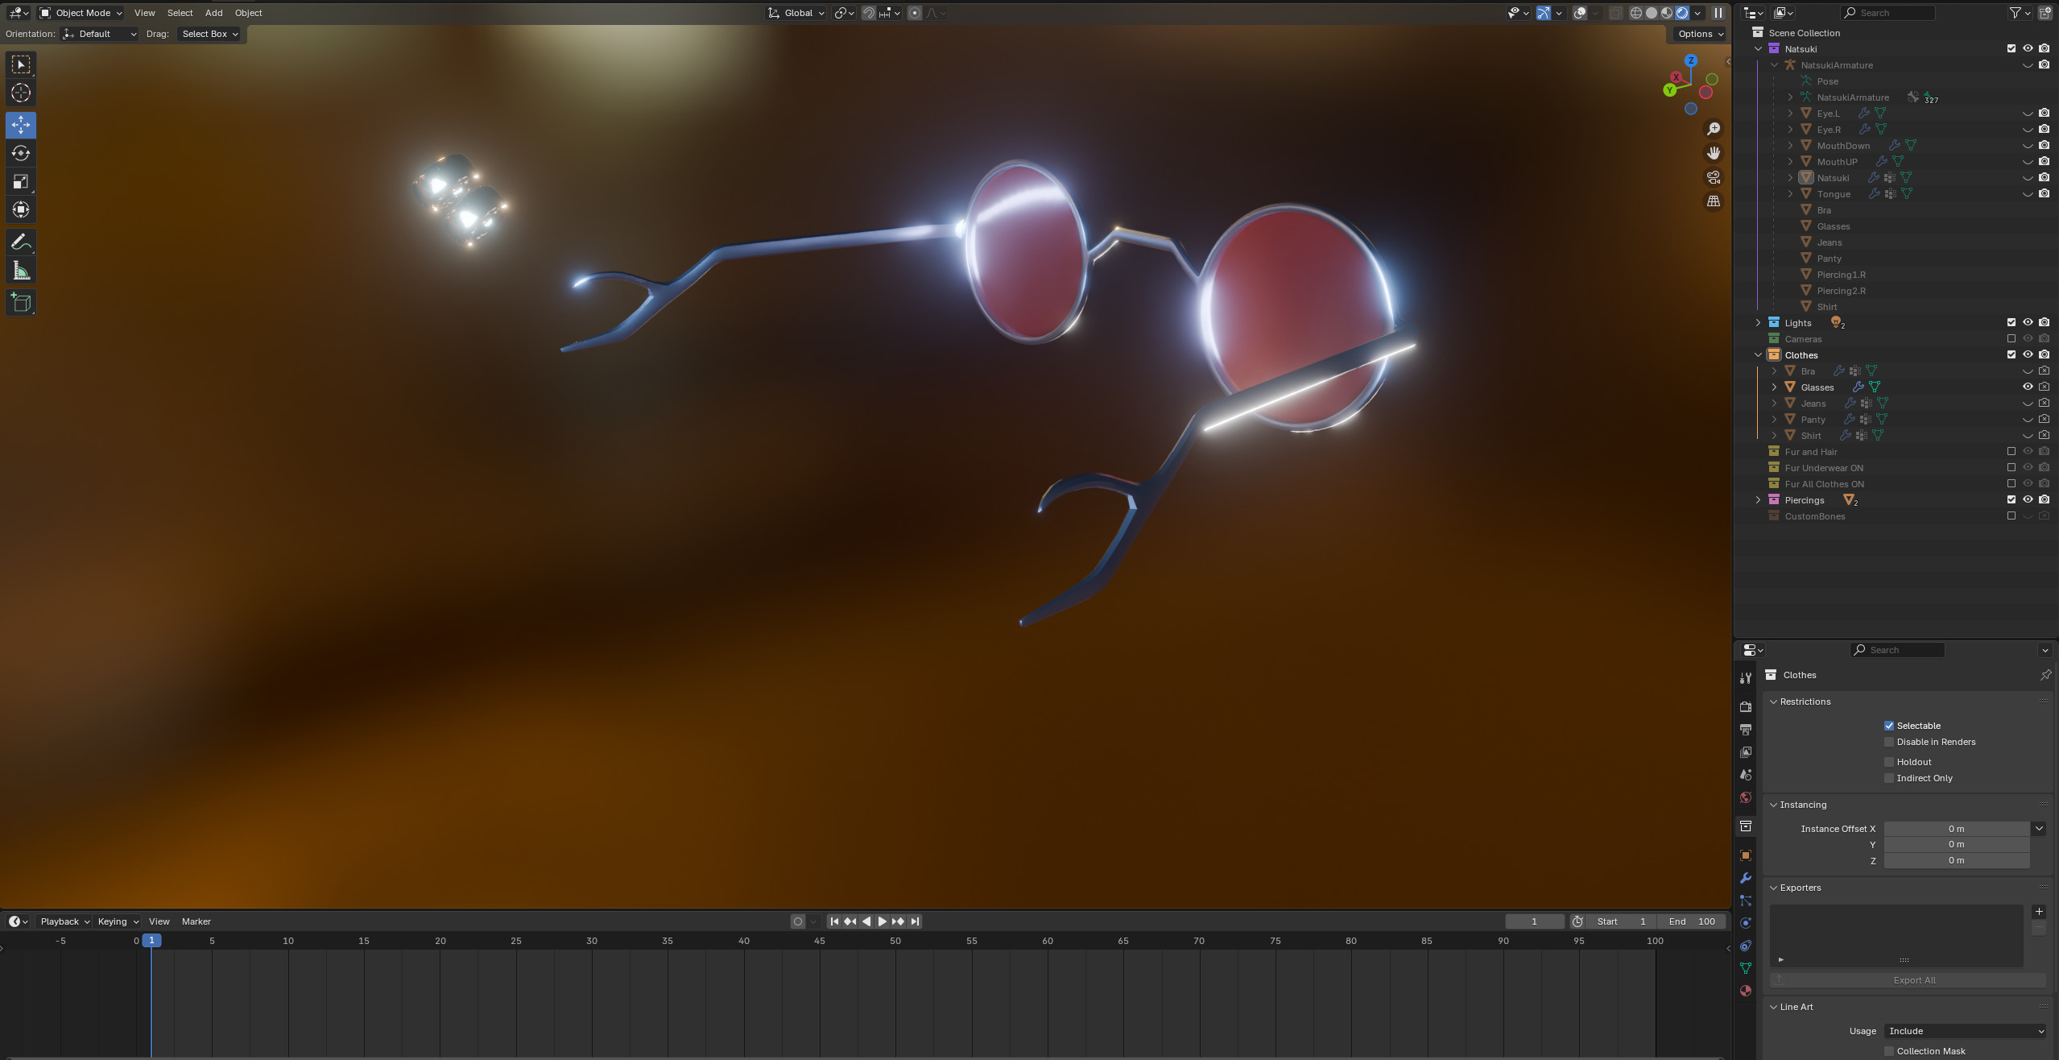2059x1060 pixels.
Task: Select the Measure tool
Action: click(21, 271)
